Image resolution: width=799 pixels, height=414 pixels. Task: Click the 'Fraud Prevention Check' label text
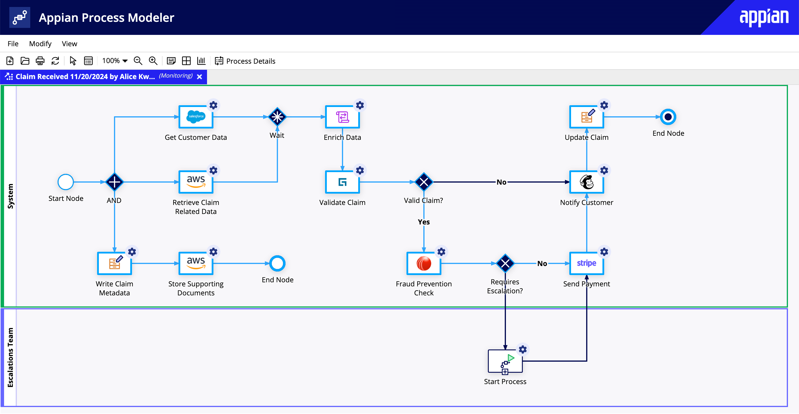(424, 288)
